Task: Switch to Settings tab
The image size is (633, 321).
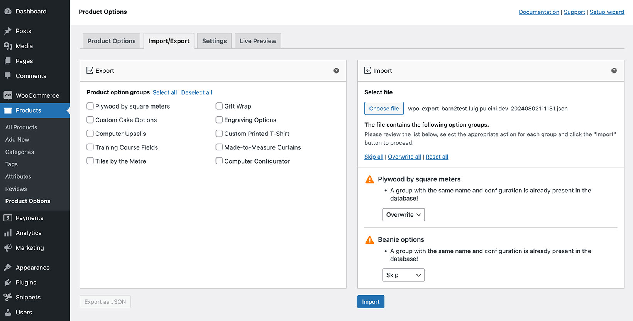Action: pos(214,41)
